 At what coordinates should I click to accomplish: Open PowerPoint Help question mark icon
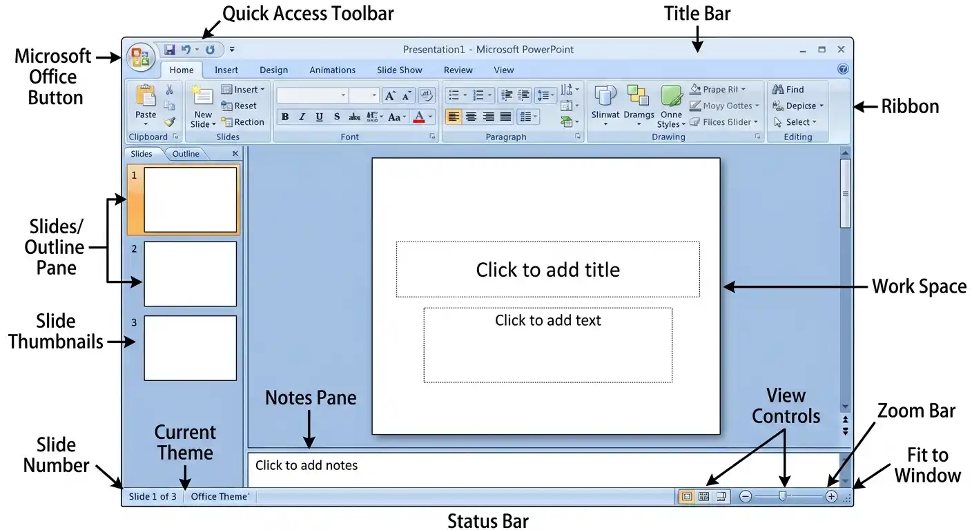tap(842, 69)
